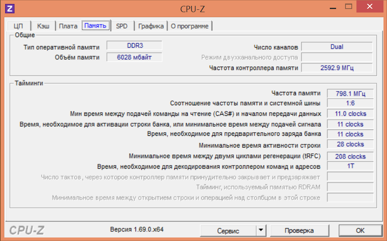Select the 1T command rate value
The image size is (387, 241).
coord(350,166)
